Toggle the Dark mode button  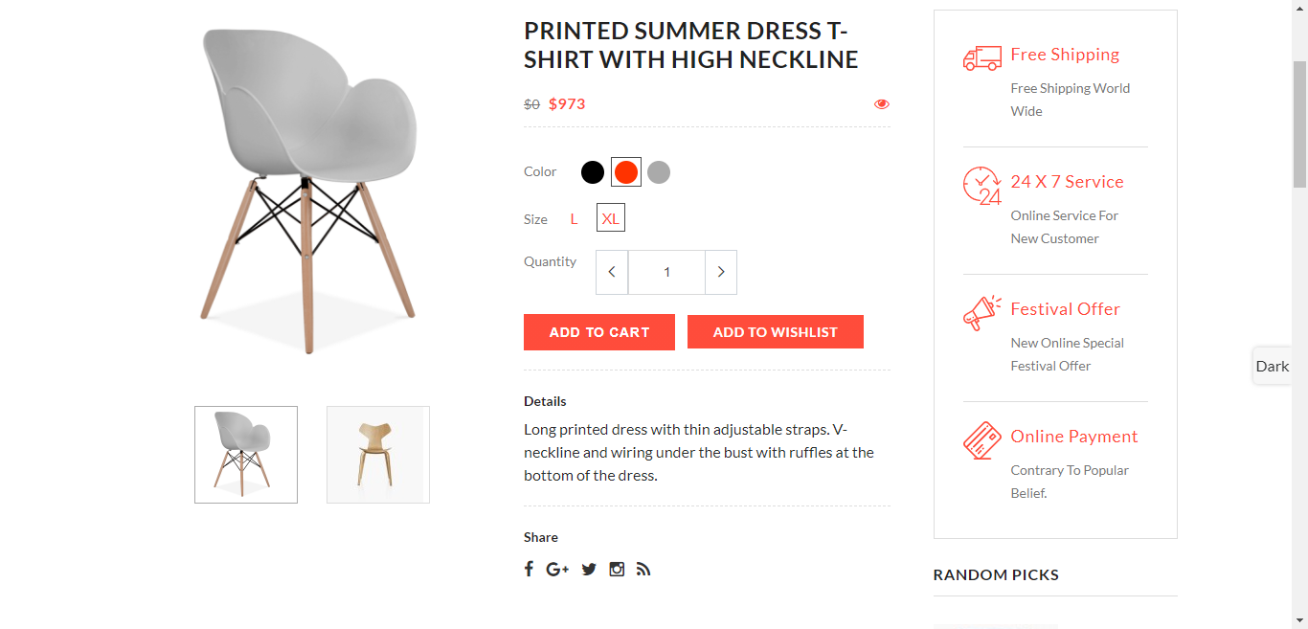[1273, 366]
